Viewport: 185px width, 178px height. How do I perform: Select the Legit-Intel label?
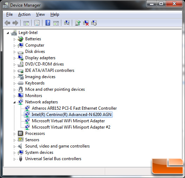click(x=28, y=33)
